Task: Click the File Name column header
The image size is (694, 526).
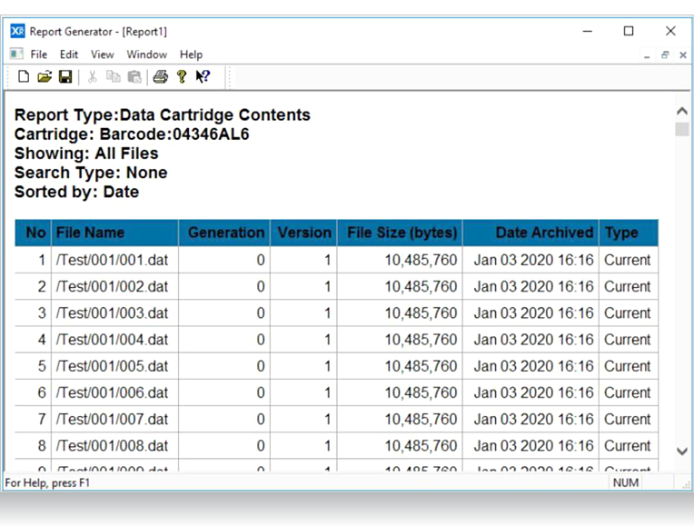Action: point(114,233)
